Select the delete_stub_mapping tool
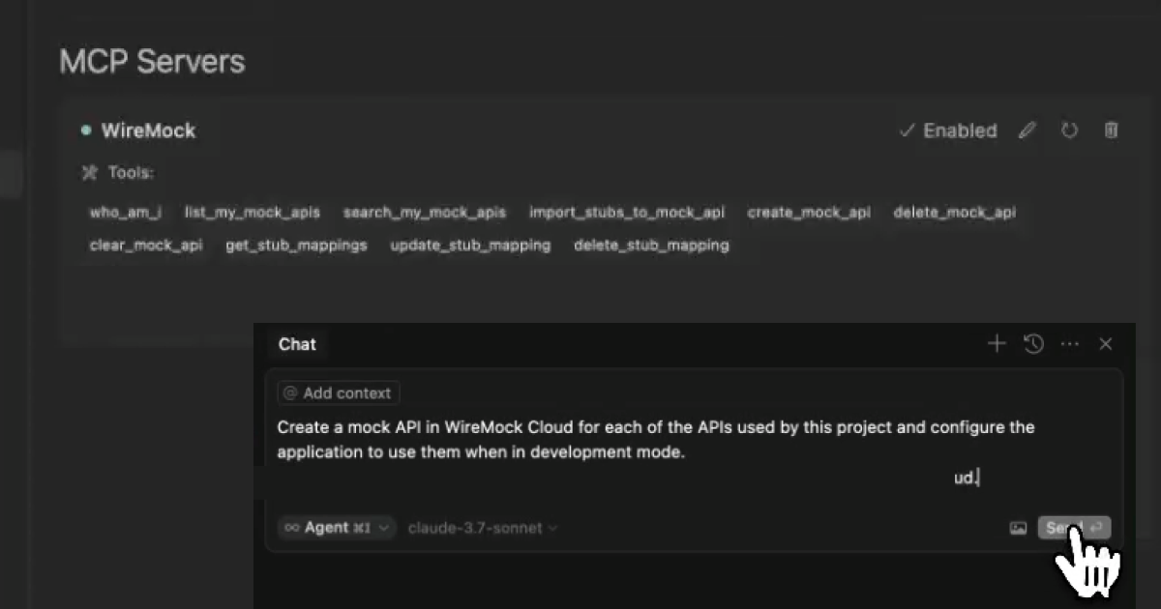The width and height of the screenshot is (1161, 609). 651,246
